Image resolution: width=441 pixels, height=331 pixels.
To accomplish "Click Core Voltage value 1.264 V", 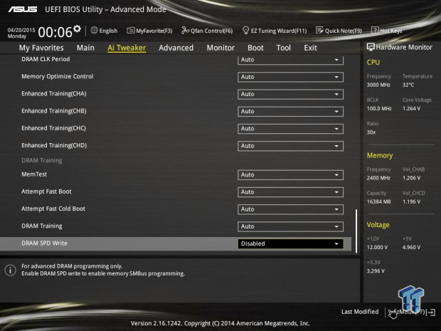I will coord(411,108).
